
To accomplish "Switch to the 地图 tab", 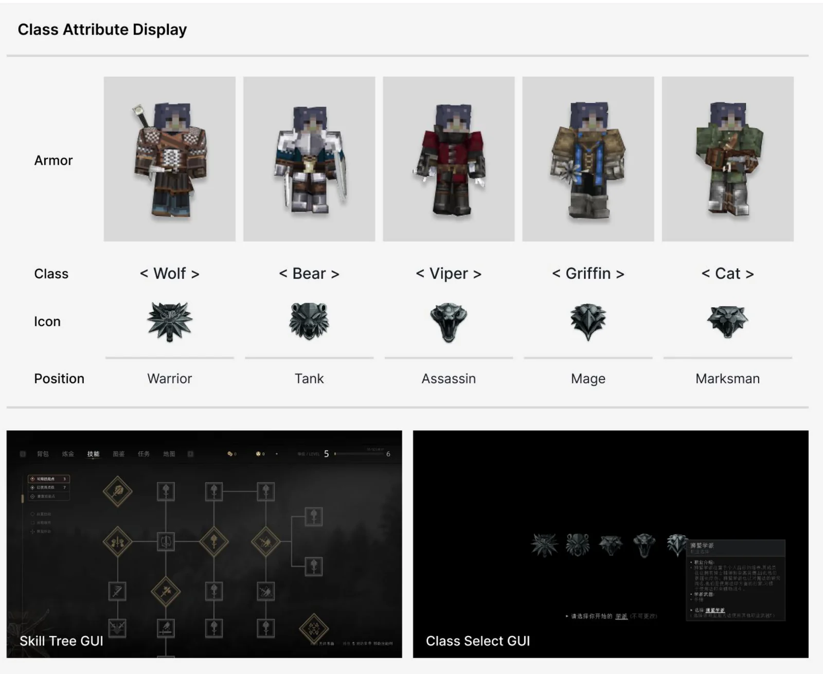I will [169, 454].
